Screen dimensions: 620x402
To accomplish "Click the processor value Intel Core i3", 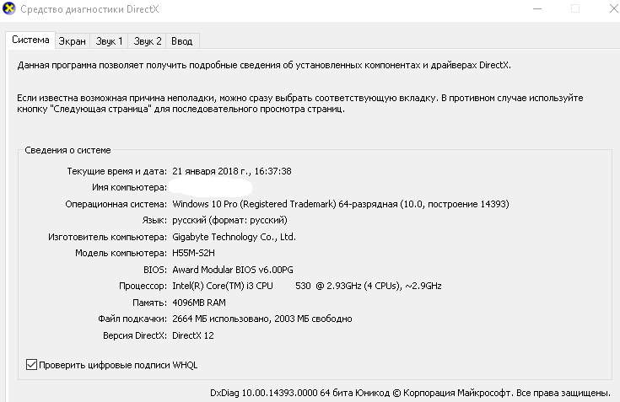I will (307, 286).
